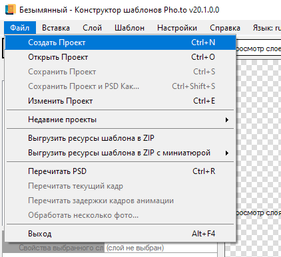281x257 pixels.
Task: Select Обработать несколько фото... entry
Action: (120, 215)
